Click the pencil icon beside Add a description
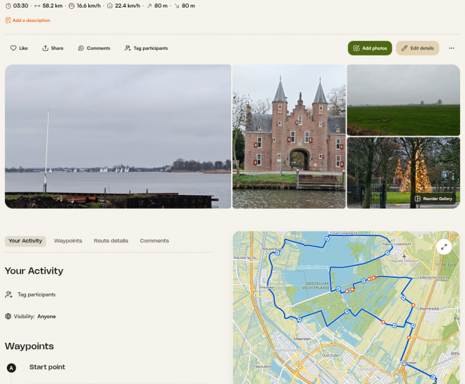This screenshot has height=384, width=465. click(8, 21)
